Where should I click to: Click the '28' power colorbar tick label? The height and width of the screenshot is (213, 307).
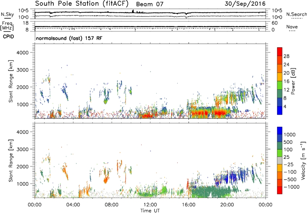point(286,56)
